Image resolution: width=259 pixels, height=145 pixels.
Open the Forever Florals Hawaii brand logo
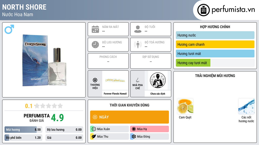115,80
